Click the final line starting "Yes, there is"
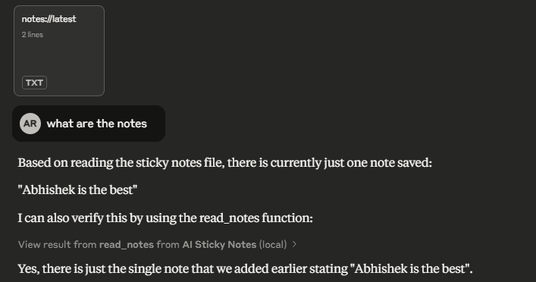Image resolution: width=536 pixels, height=282 pixels. point(245,268)
